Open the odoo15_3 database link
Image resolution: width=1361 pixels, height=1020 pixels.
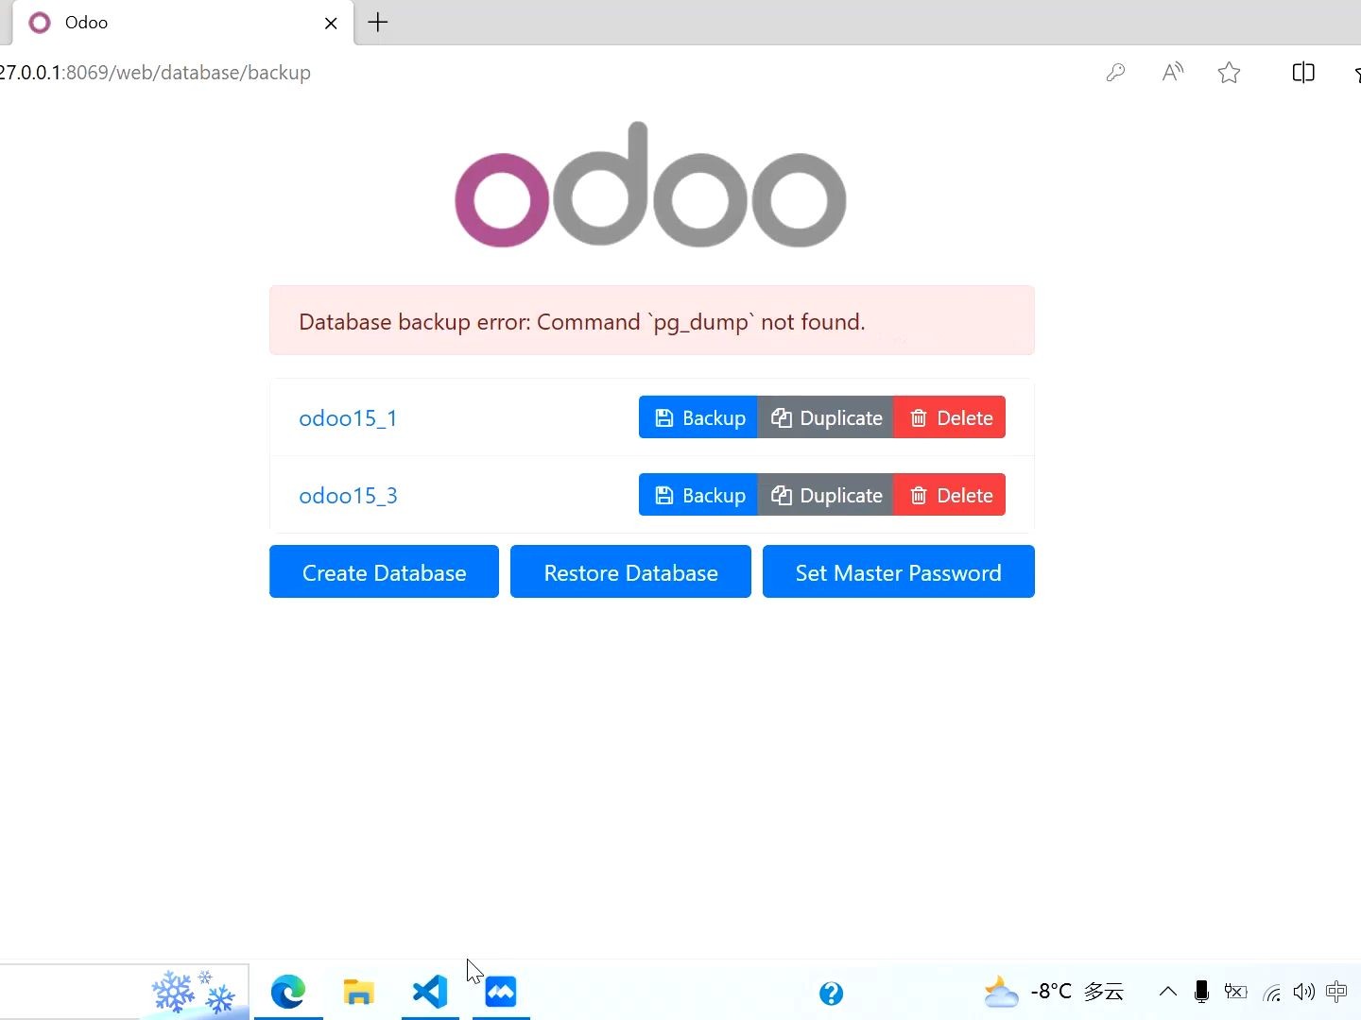[x=348, y=496]
